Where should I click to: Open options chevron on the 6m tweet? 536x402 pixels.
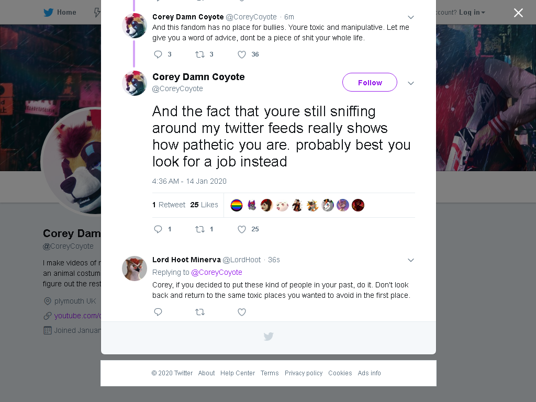coord(411,17)
